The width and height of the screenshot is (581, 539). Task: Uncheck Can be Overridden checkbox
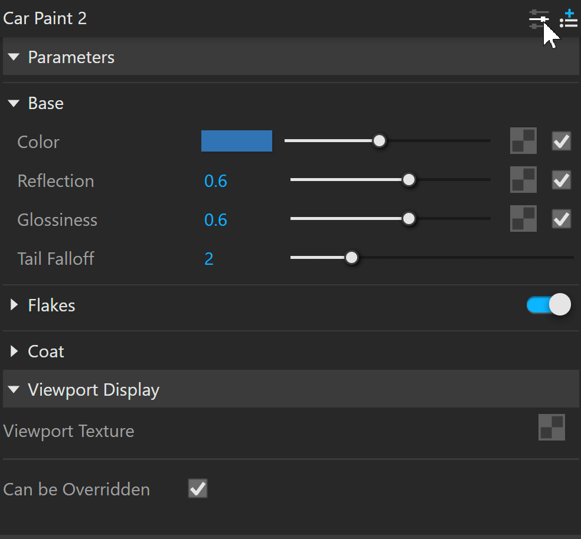[197, 488]
